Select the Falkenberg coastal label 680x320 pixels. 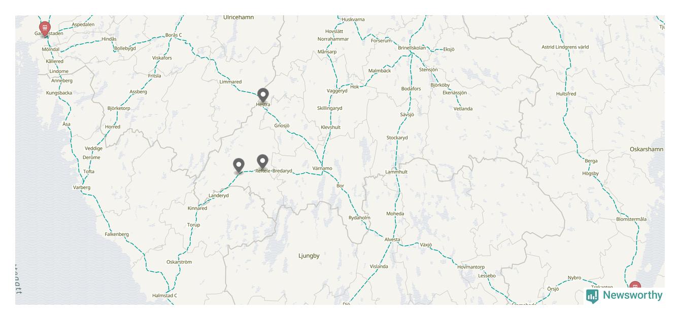pos(117,234)
